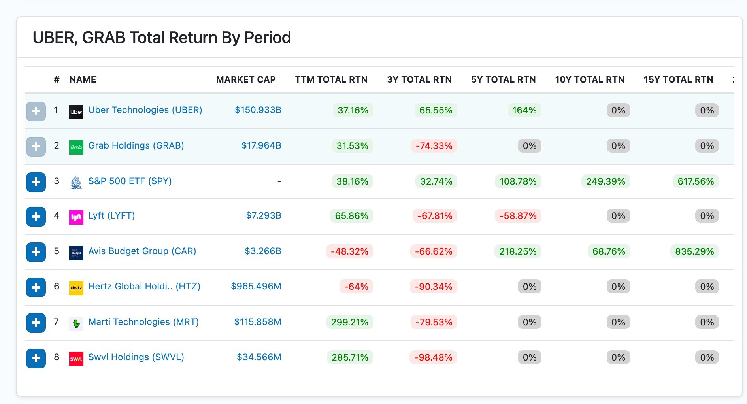The width and height of the screenshot is (747, 404).
Task: Sort by 5Y TOTAL RTN column
Action: click(503, 79)
